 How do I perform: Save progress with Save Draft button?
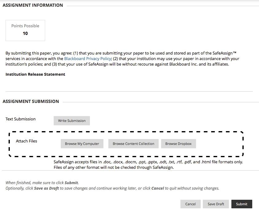tap(216, 204)
